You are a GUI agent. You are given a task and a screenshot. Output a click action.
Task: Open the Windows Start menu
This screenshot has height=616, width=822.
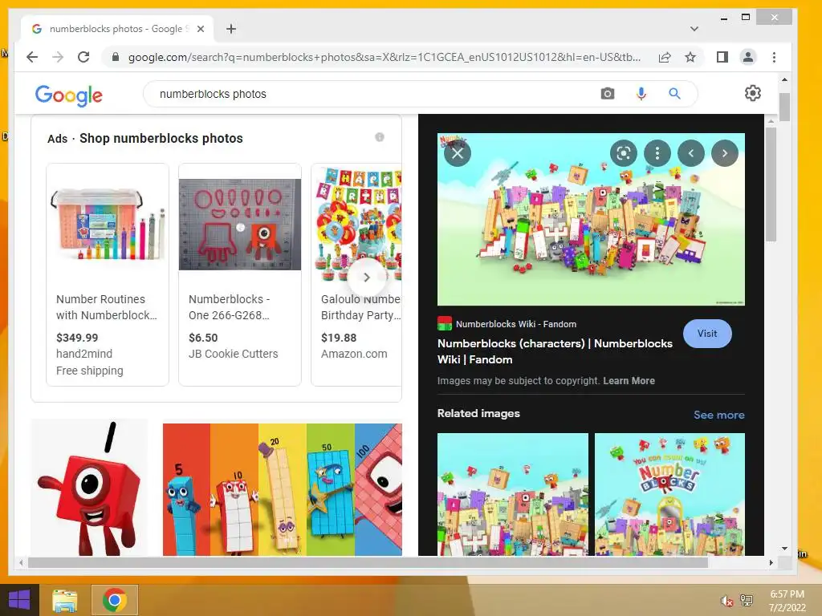19,600
